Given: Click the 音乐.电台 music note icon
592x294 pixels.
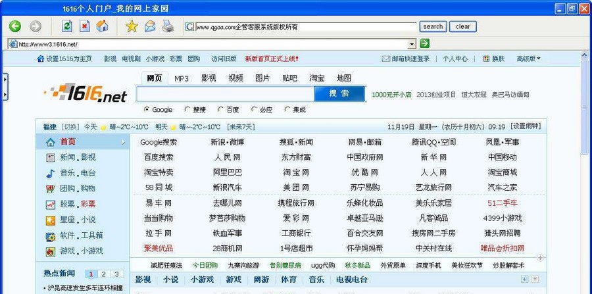Looking at the screenshot, I should coord(50,174).
